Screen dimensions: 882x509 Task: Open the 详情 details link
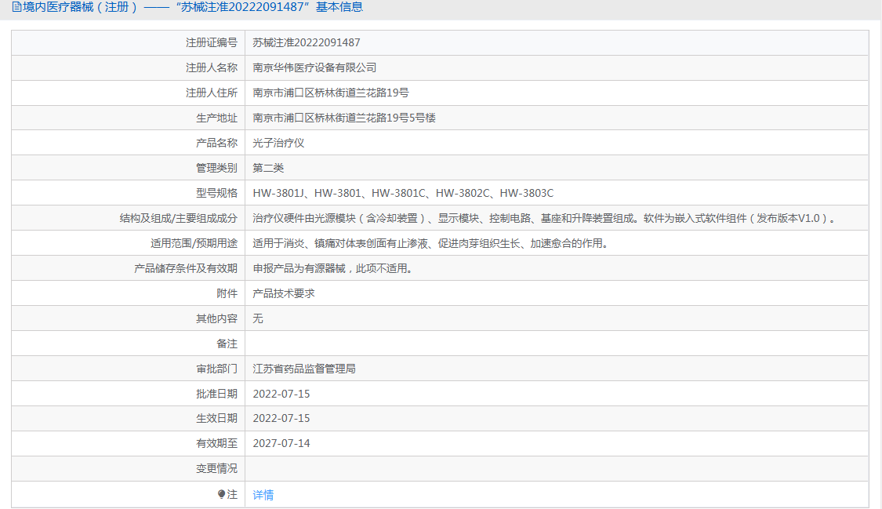[x=263, y=495]
